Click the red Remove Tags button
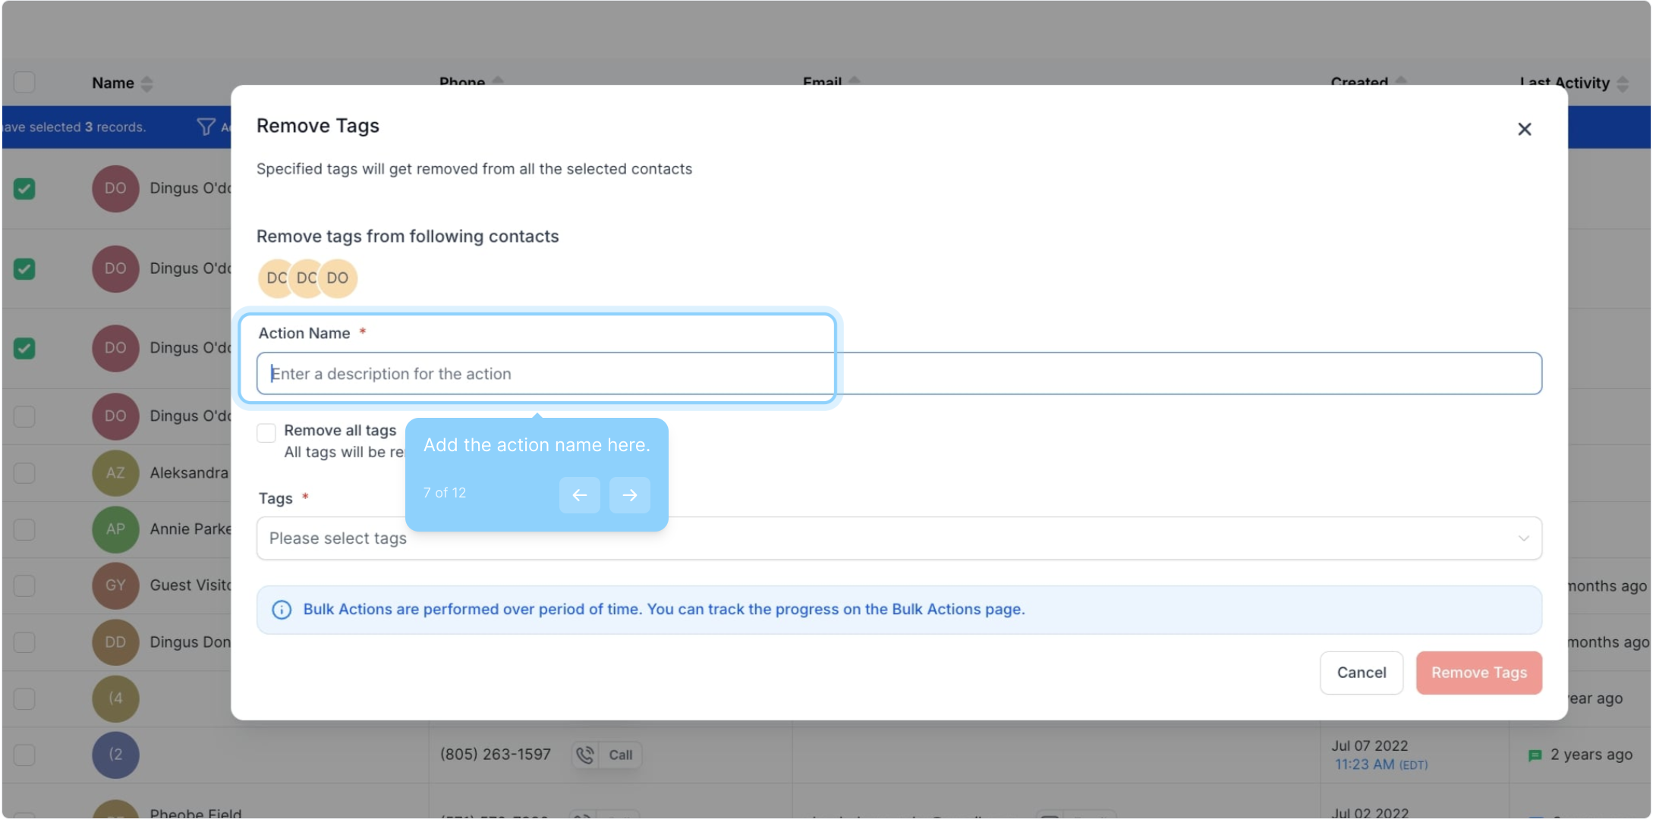Viewport: 1653px width, 819px height. [1478, 673]
